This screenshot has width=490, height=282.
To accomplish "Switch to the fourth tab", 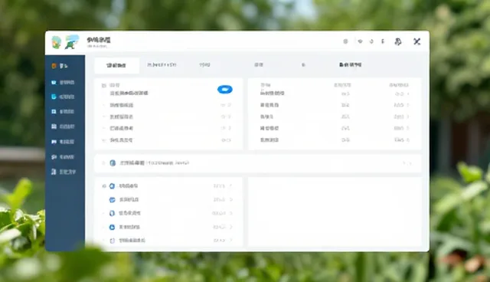I will (259, 64).
